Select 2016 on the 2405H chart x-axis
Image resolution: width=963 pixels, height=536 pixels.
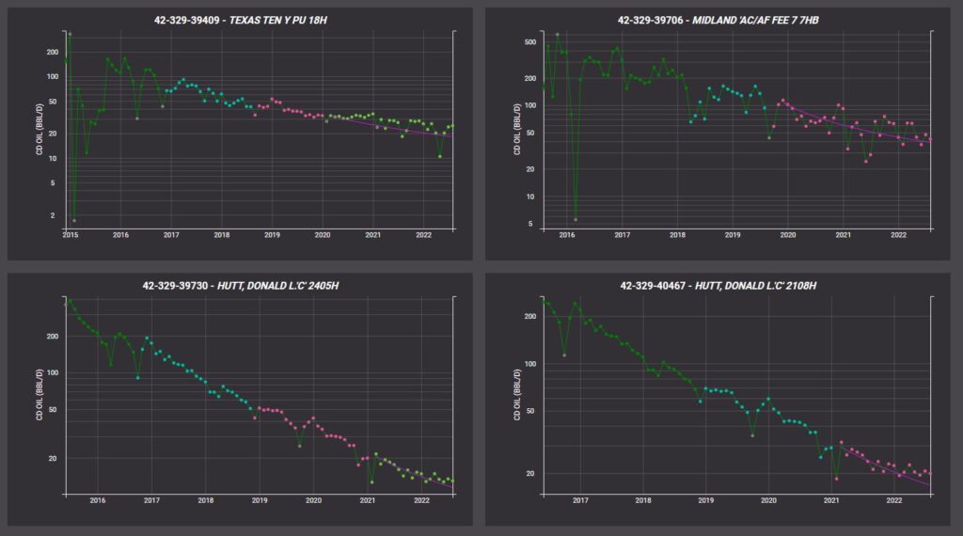pos(98,501)
